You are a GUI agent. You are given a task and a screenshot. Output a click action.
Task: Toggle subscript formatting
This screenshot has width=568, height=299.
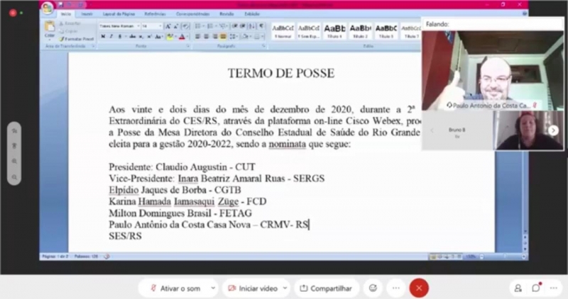(x=141, y=37)
